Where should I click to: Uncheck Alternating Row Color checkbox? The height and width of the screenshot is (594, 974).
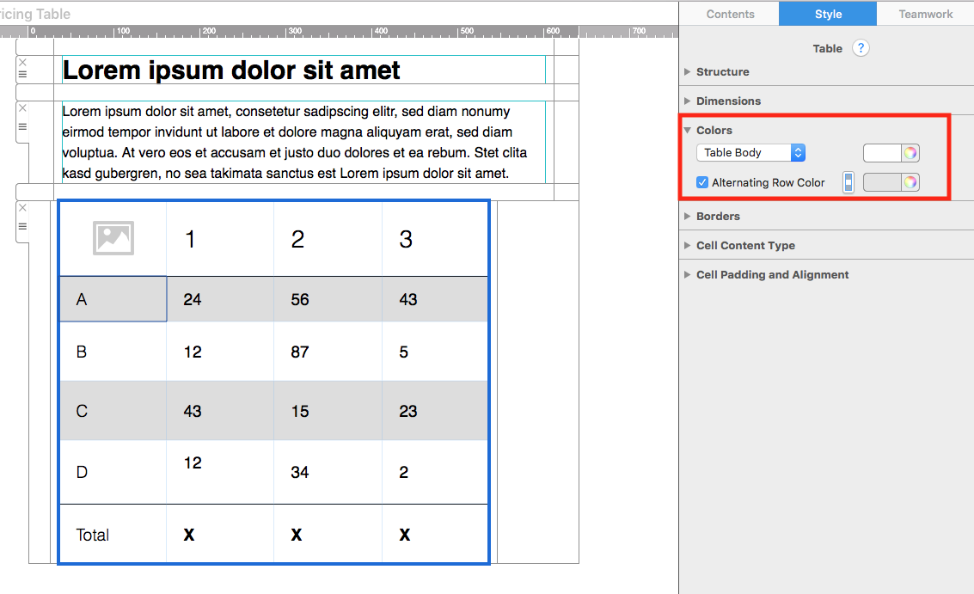[702, 182]
